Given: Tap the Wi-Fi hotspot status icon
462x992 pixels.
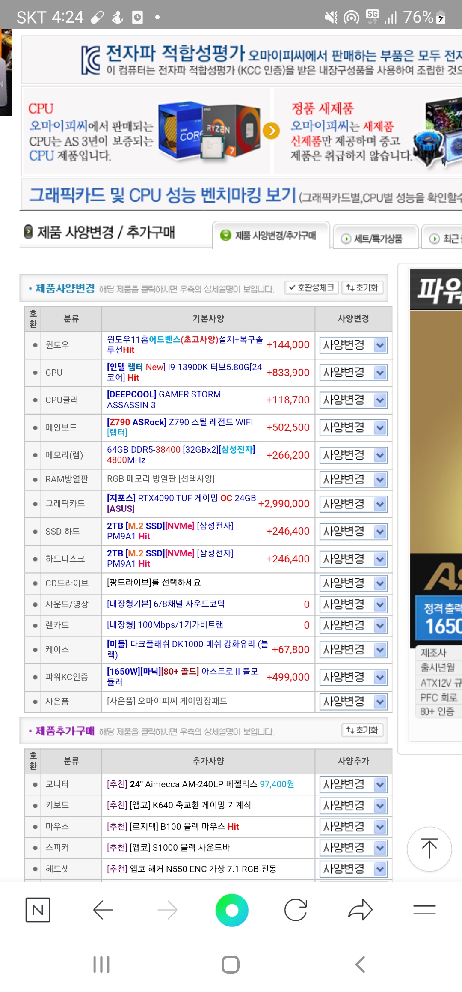Looking at the screenshot, I should pos(352,17).
